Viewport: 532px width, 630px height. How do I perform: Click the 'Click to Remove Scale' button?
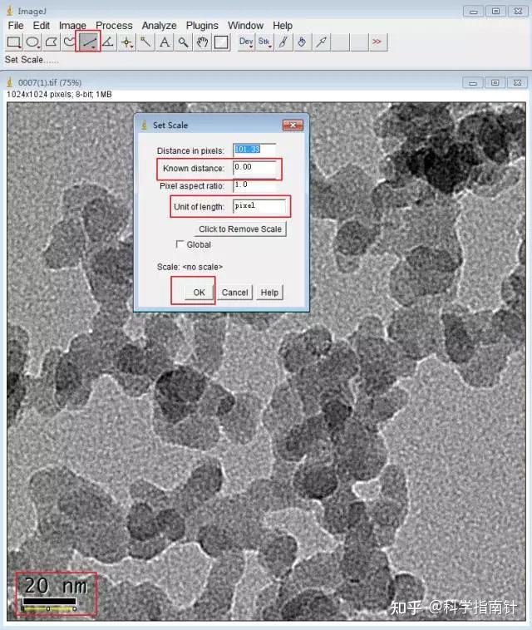point(240,229)
